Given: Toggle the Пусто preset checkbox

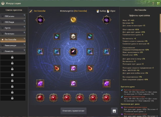Looking at the screenshot, I should coord(3,28).
